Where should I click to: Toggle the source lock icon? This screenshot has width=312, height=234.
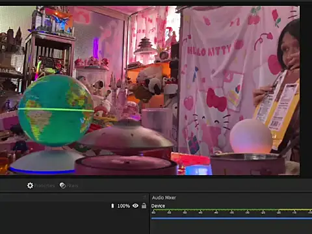144,205
